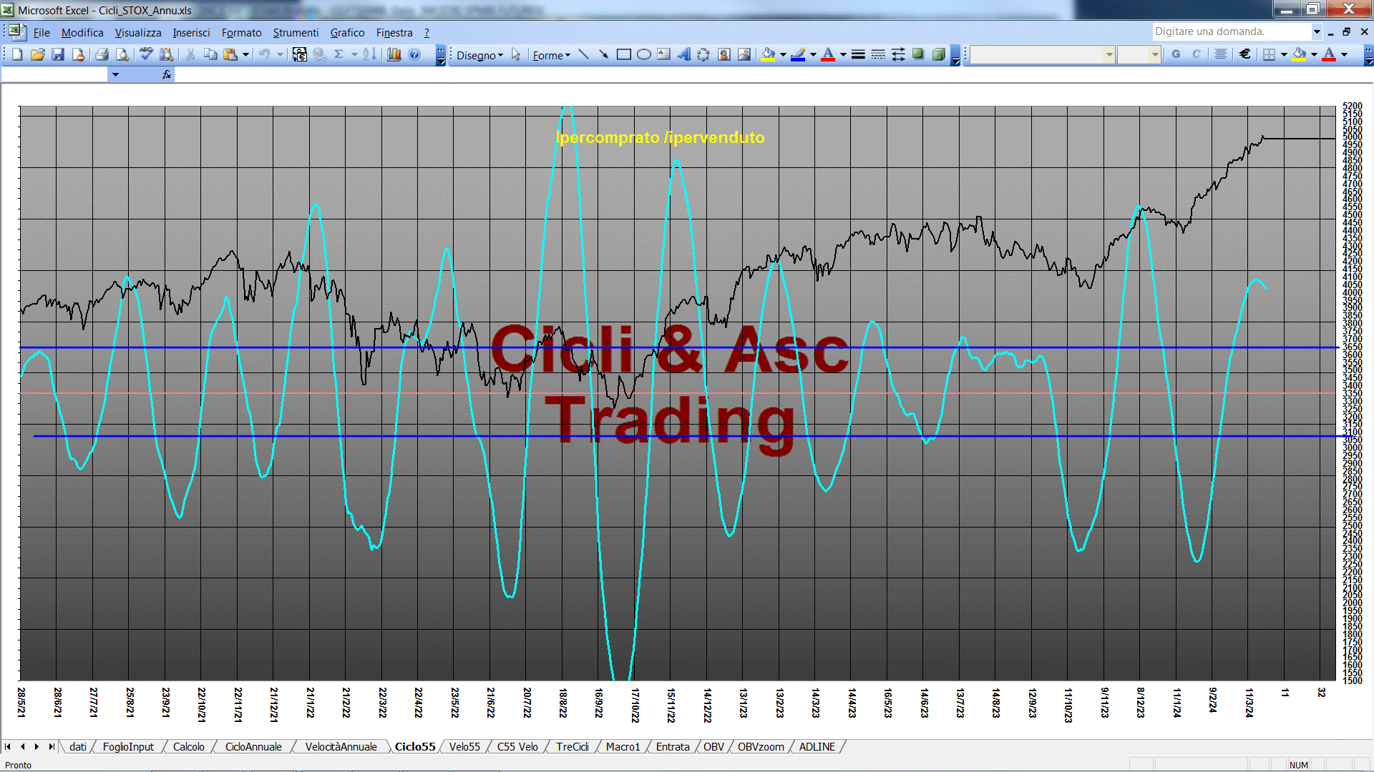Click the AutoSum sigma icon
Viewport: 1374px width, 772px height.
tap(339, 54)
